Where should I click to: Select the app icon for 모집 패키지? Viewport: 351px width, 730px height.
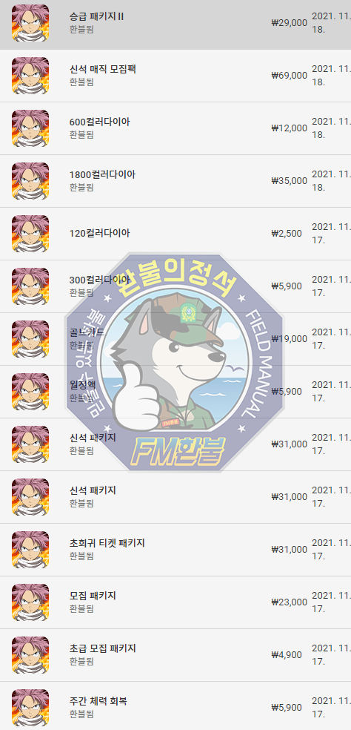pos(30,602)
